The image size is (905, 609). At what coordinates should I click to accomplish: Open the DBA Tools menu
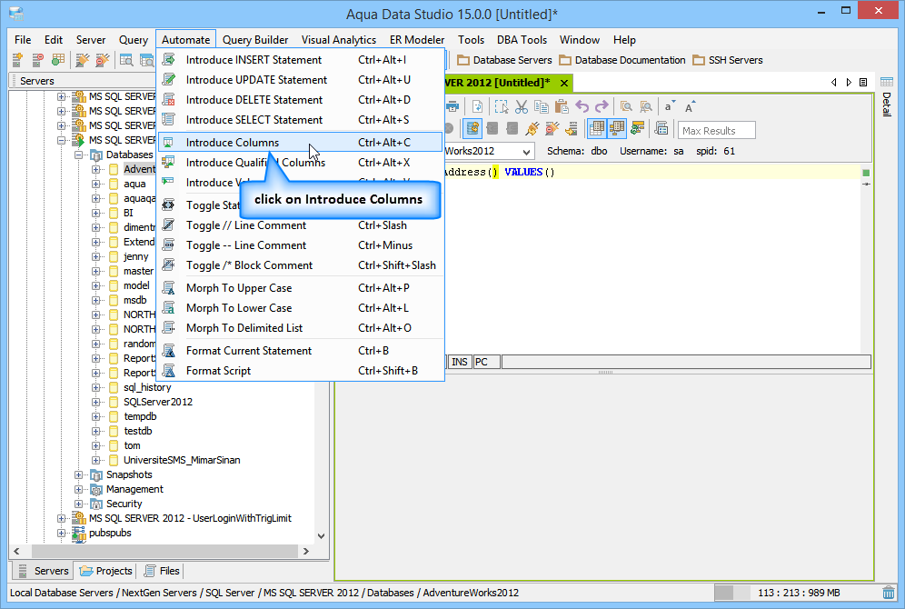[522, 40]
